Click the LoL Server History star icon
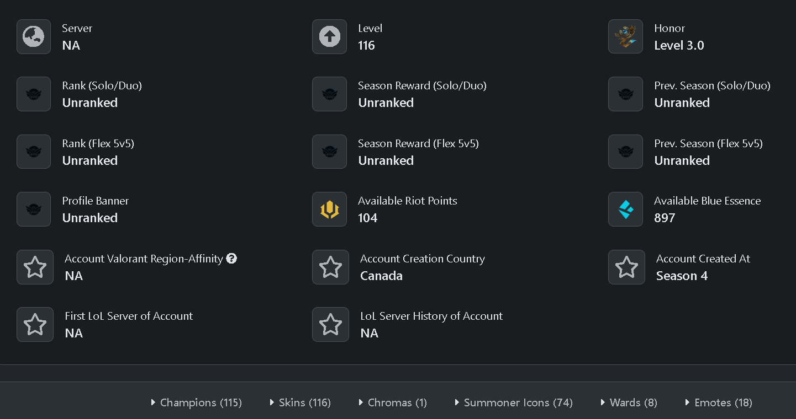Image resolution: width=796 pixels, height=419 pixels. tap(330, 325)
